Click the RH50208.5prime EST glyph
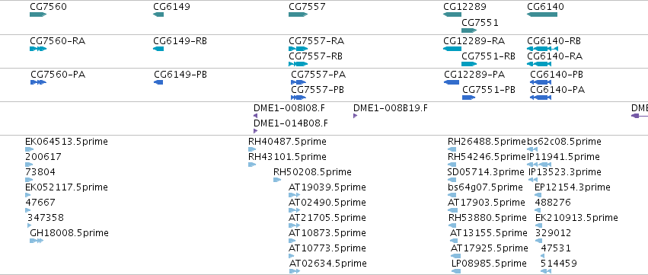 [x=277, y=180]
